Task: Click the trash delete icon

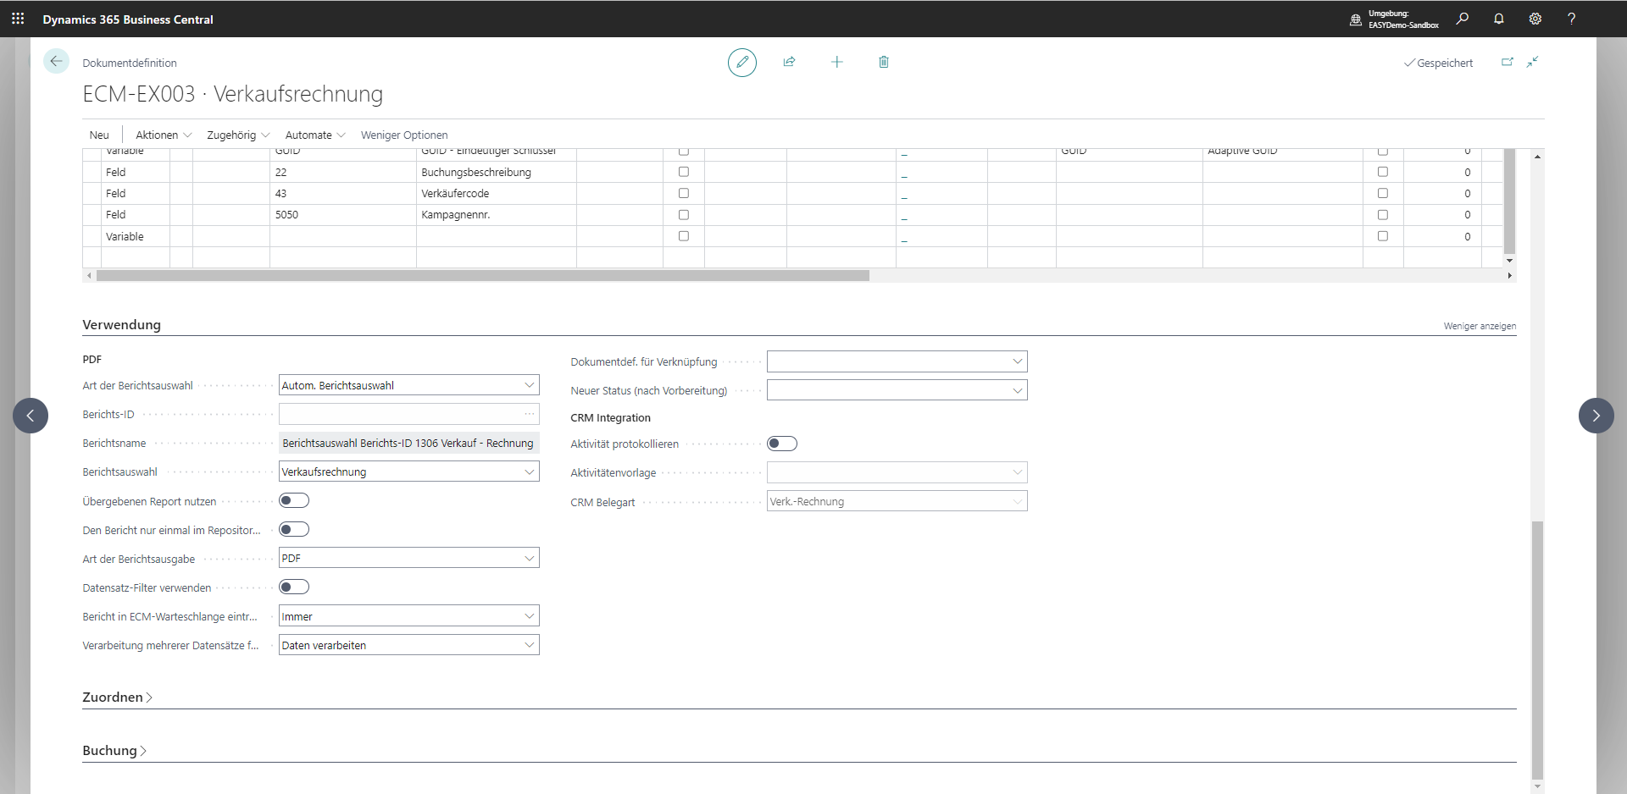Action: tap(884, 62)
